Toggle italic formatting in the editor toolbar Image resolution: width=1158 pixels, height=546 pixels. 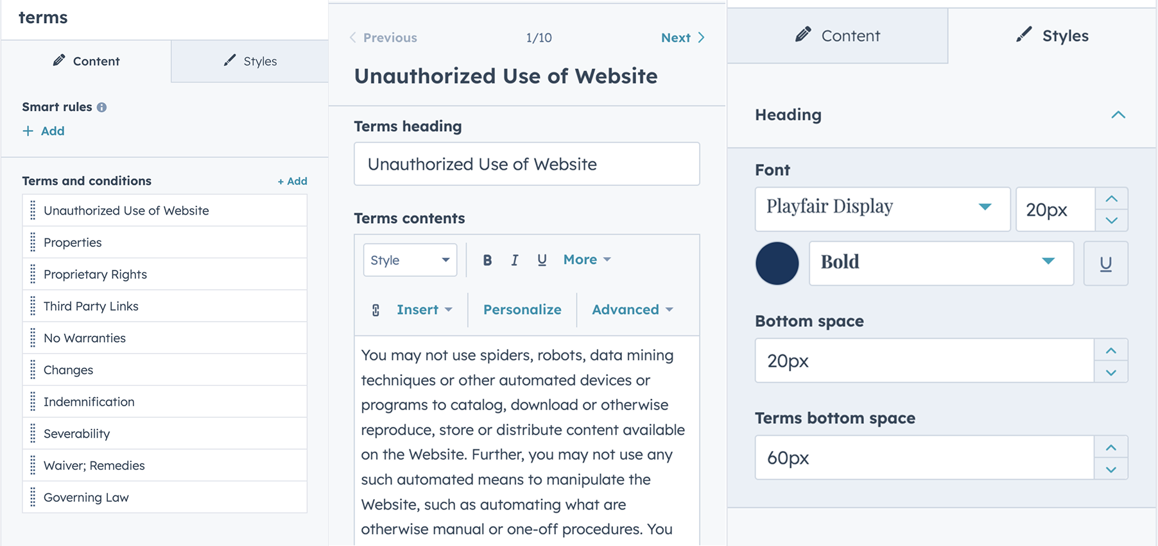pos(514,260)
